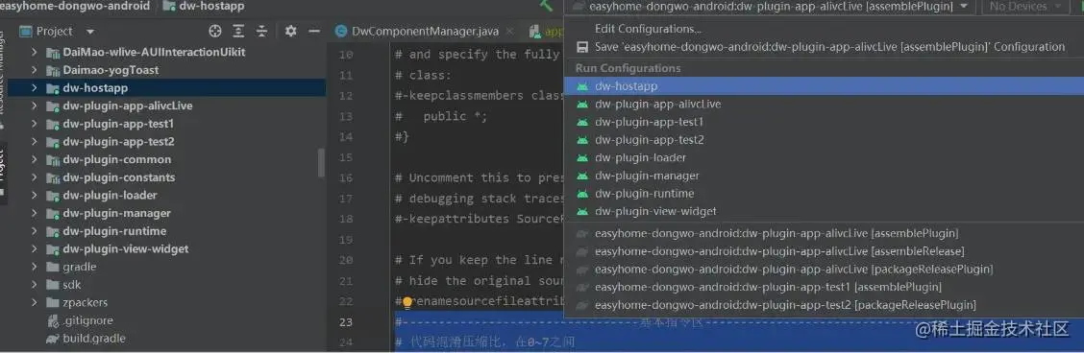
Task: Collapse the run configuration selector dropdown
Action: [x=964, y=6]
